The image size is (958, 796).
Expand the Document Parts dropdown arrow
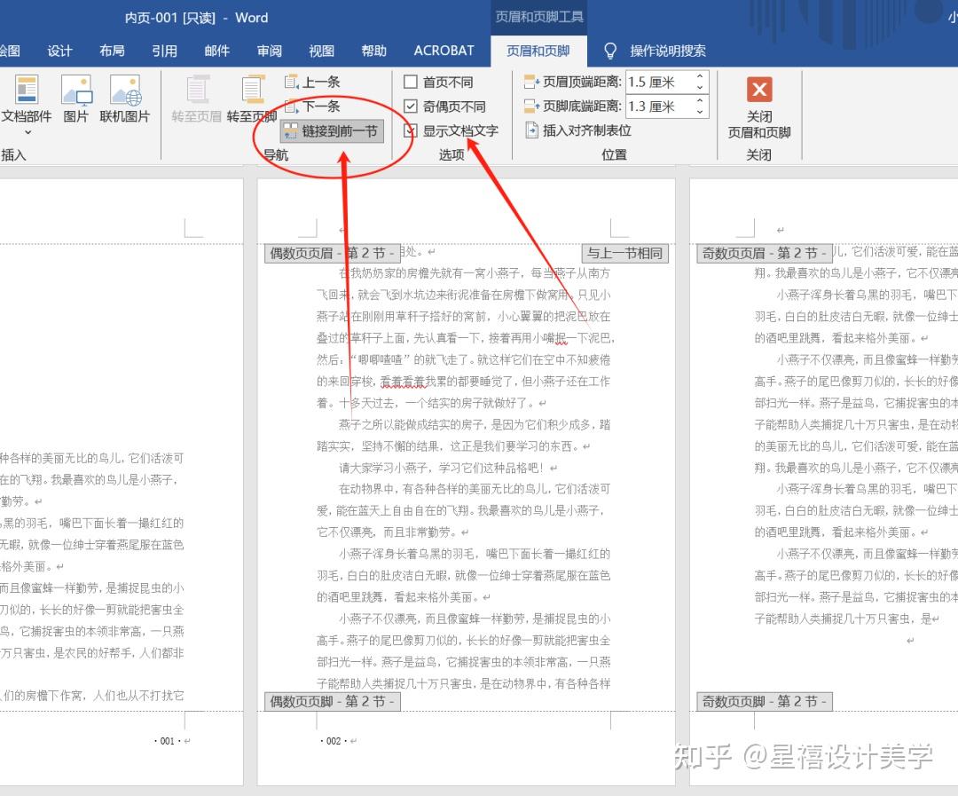(x=27, y=132)
